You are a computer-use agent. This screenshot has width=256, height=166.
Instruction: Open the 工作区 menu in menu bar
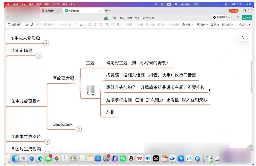(56, 4)
